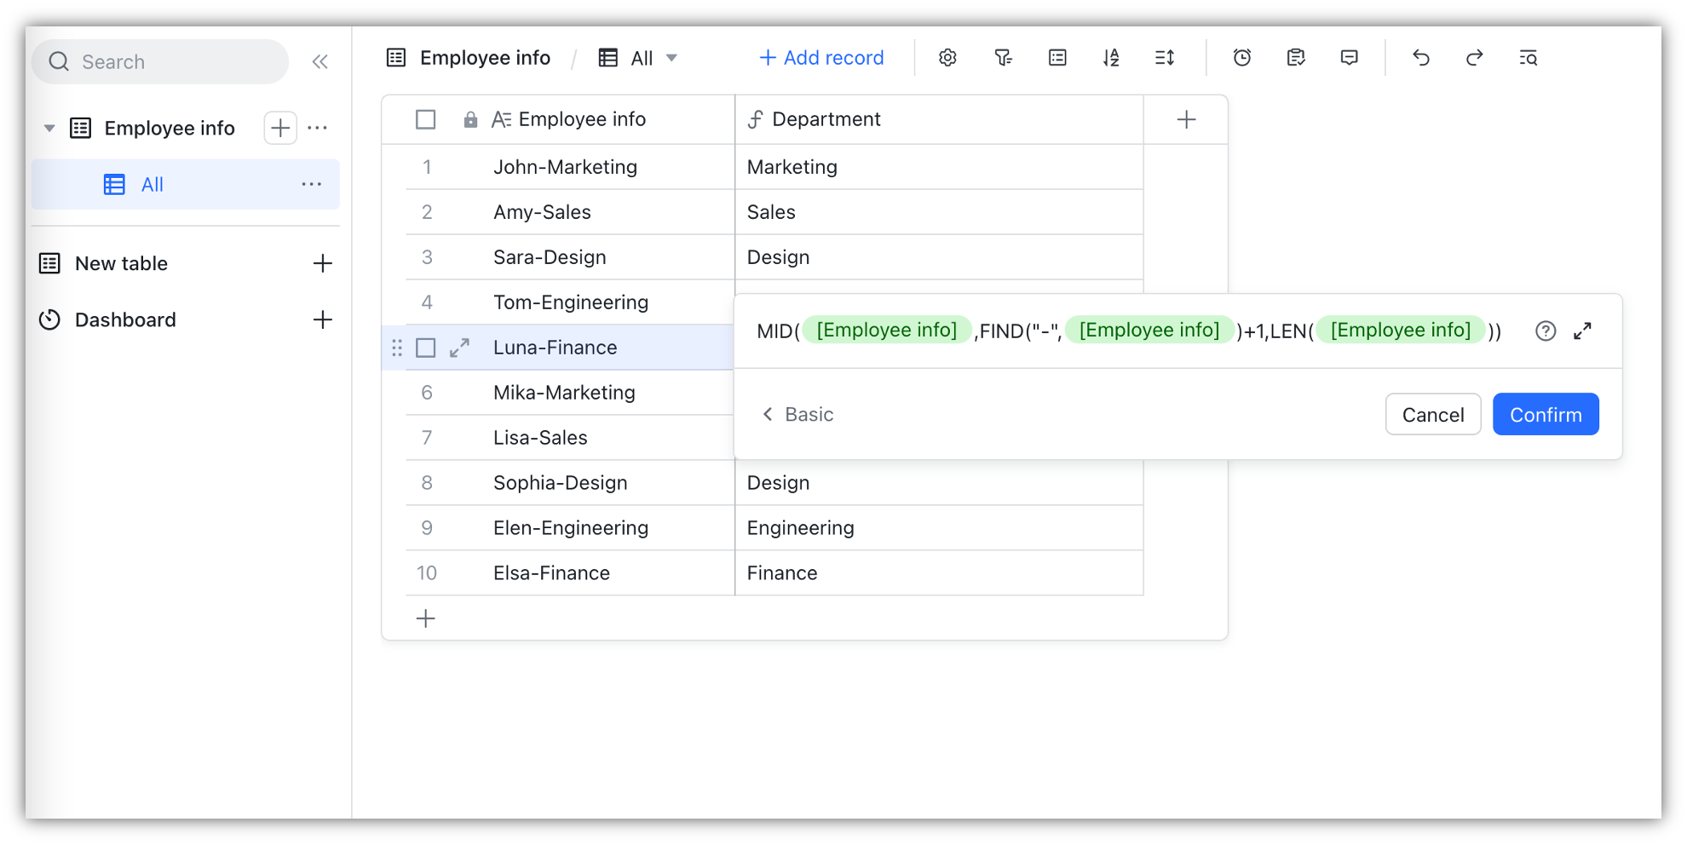Open the search records icon
The image size is (1687, 845).
[x=1529, y=57]
